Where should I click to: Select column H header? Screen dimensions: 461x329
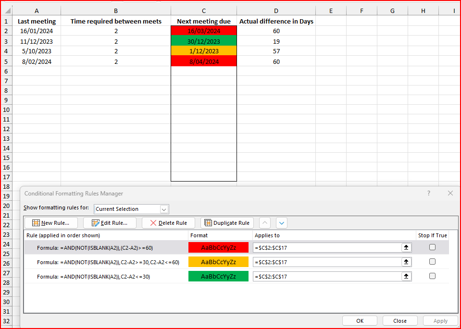pyautogui.click(x=423, y=11)
